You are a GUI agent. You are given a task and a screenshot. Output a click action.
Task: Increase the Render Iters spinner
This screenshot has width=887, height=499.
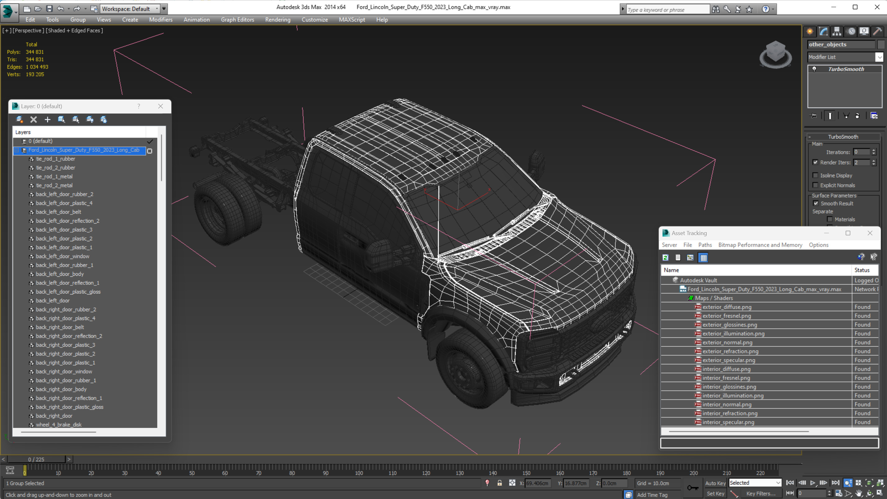[874, 160]
